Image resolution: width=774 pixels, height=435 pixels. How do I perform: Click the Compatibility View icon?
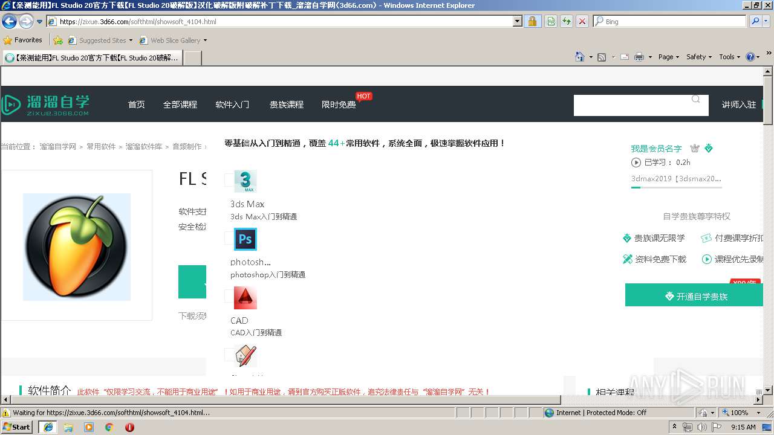[551, 21]
